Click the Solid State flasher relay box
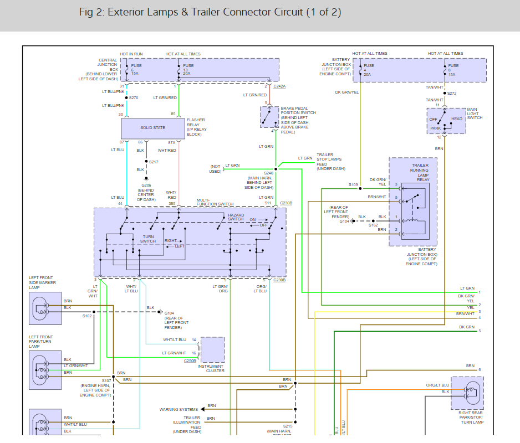520x443 pixels. (x=152, y=128)
